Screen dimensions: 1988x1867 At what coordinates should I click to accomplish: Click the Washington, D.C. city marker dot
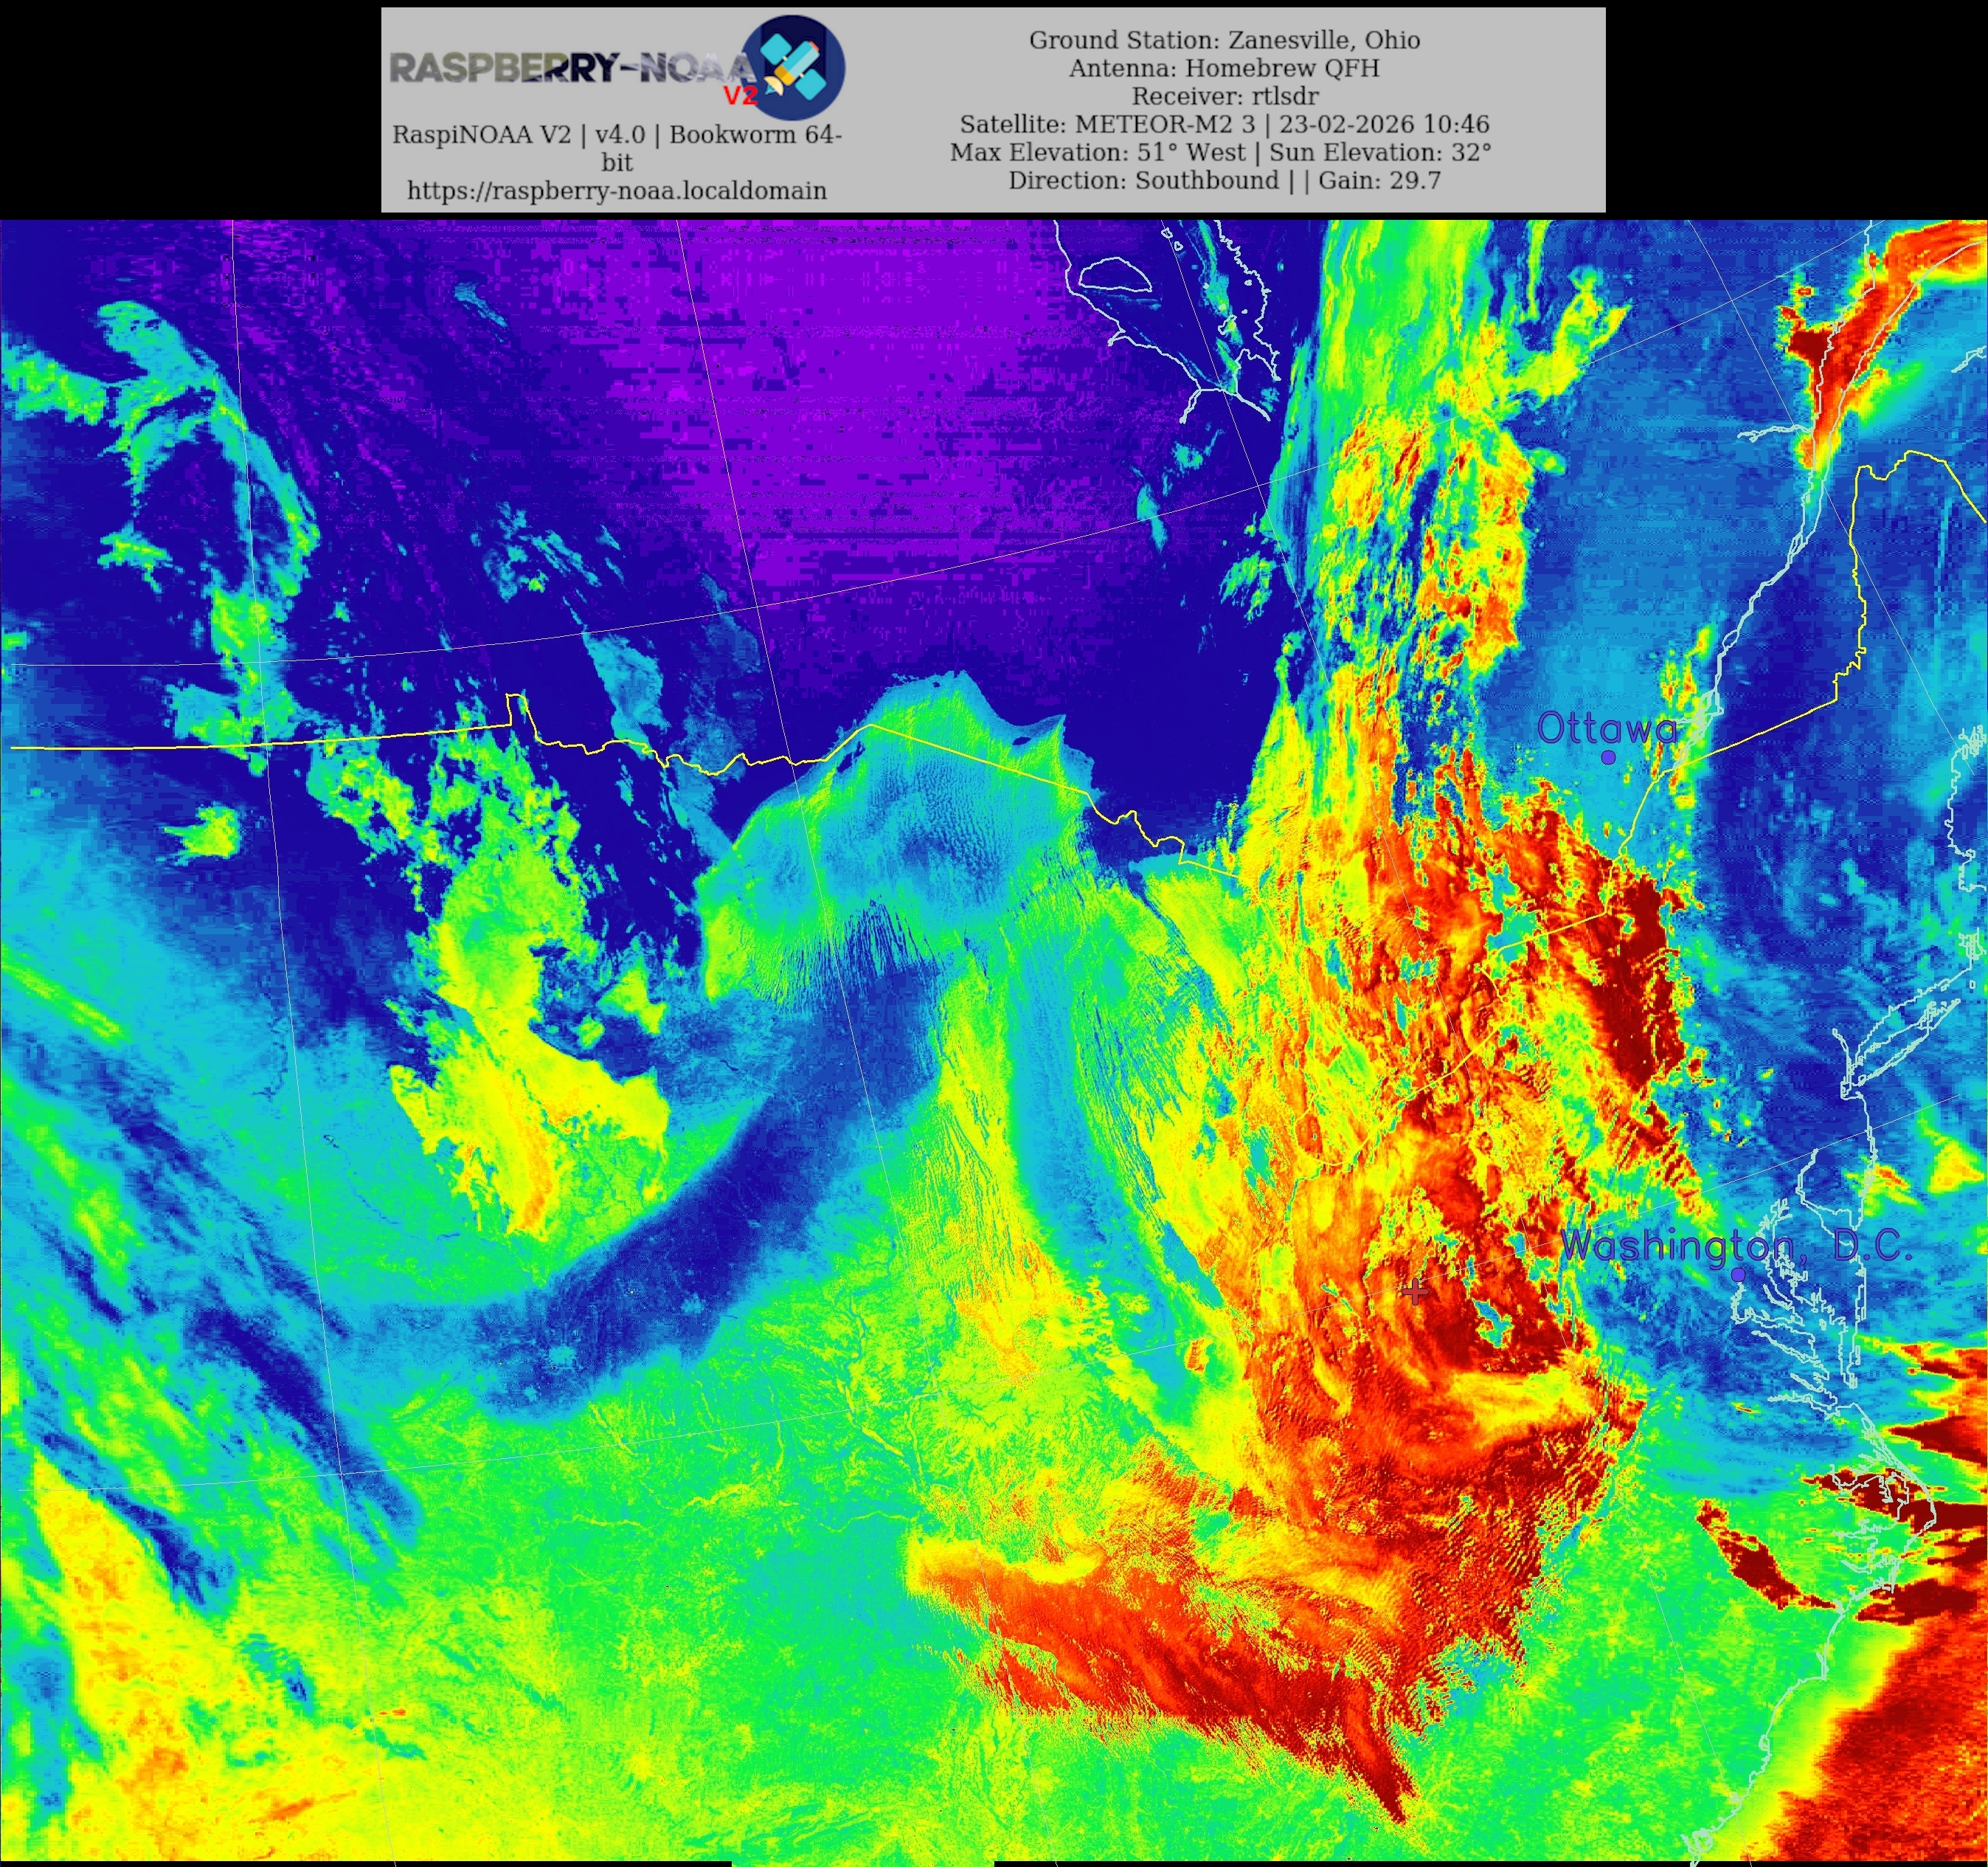click(x=1738, y=1274)
